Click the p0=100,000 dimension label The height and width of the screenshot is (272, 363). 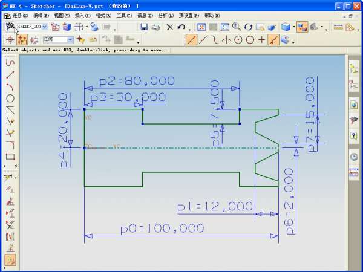162,228
